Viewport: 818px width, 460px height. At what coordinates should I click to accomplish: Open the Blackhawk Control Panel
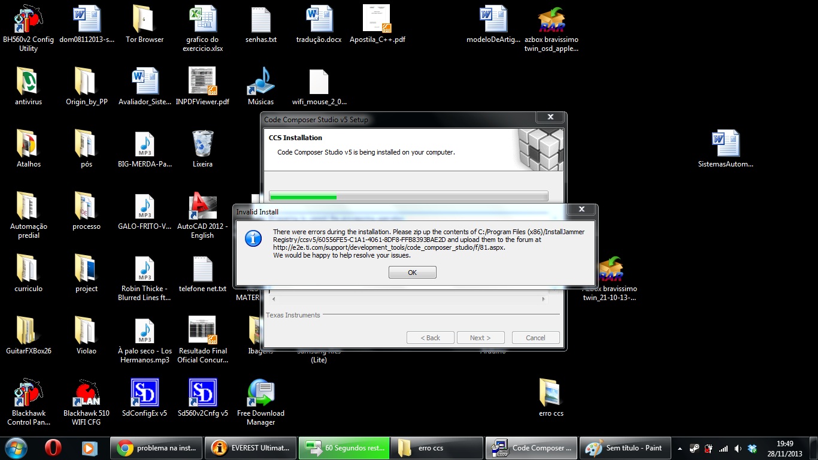[x=28, y=392]
